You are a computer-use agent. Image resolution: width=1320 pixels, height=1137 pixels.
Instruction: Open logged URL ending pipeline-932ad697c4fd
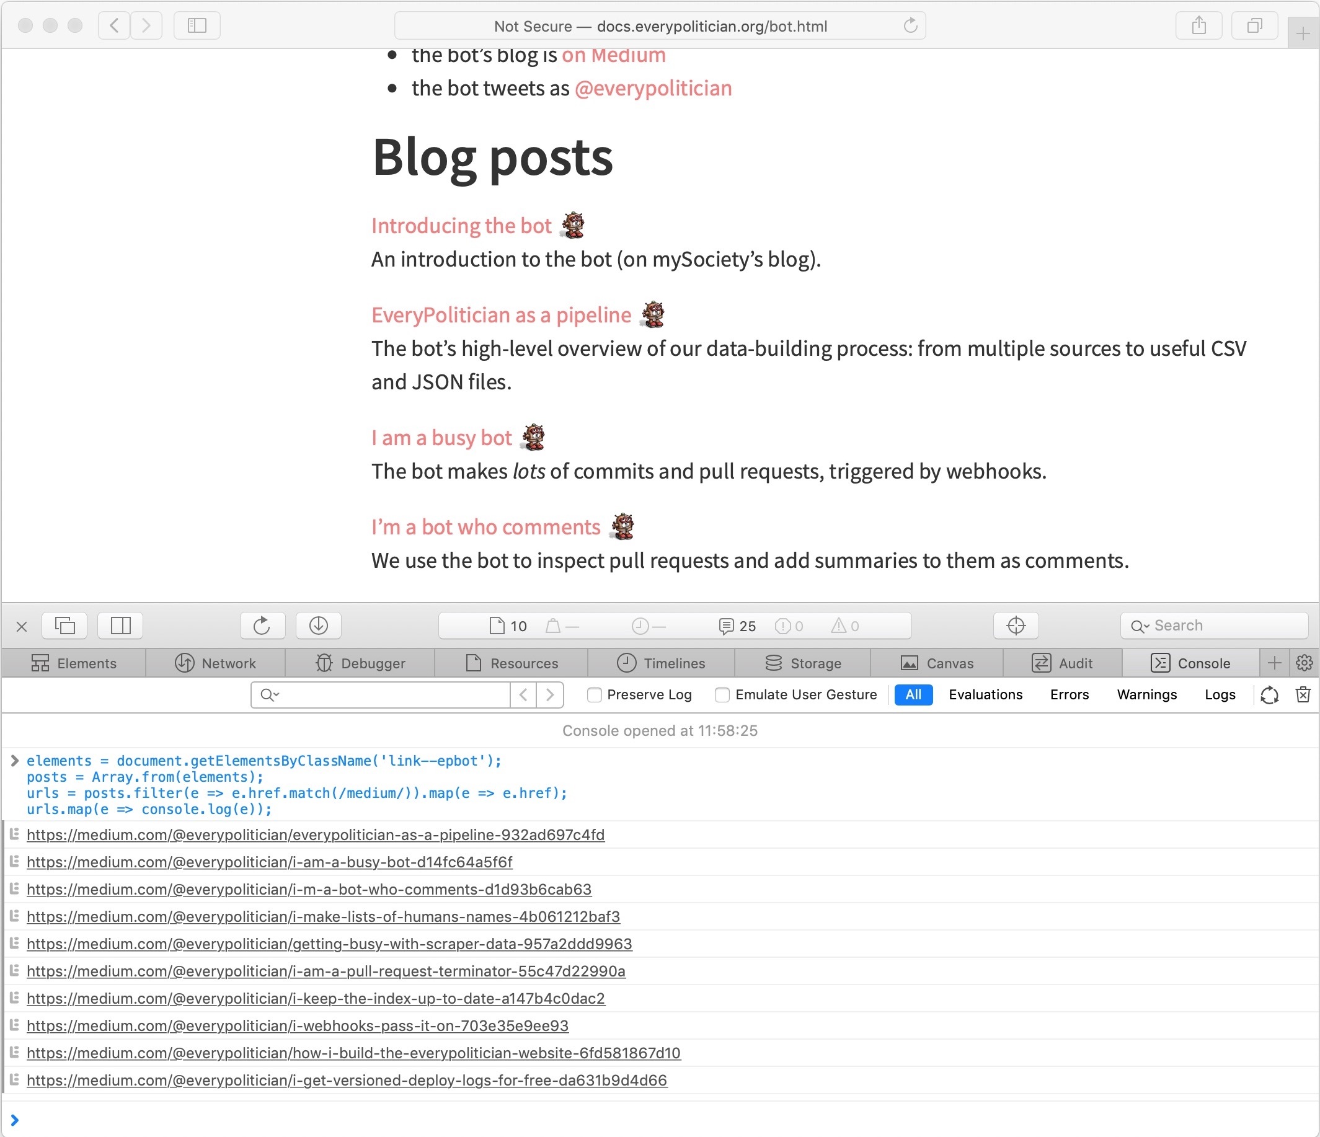(316, 834)
